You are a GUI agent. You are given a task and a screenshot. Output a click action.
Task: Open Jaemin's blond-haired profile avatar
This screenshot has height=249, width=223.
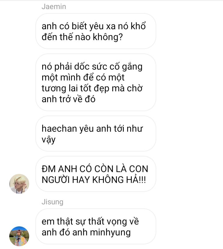click(19, 184)
